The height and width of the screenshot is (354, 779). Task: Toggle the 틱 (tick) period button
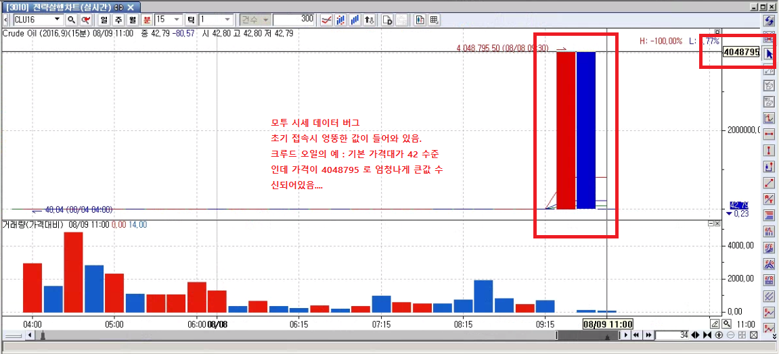click(x=192, y=20)
